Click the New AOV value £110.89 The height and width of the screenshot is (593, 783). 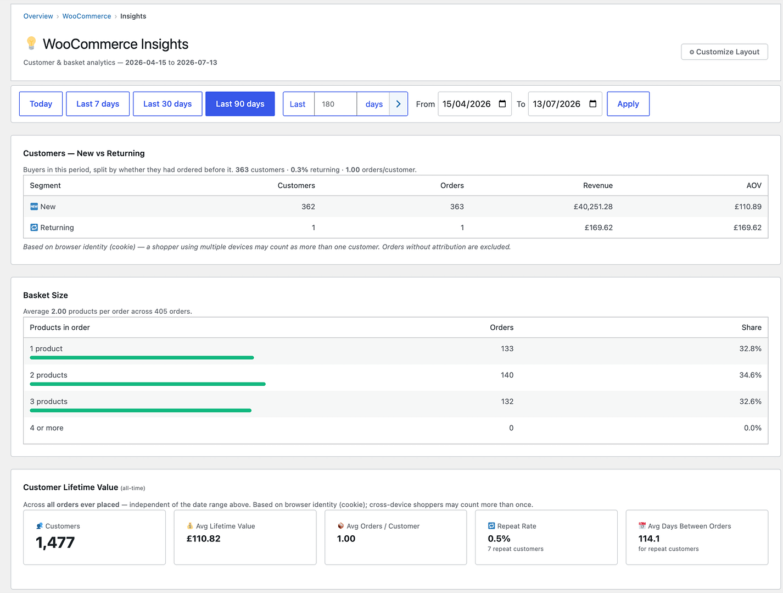[x=748, y=207]
